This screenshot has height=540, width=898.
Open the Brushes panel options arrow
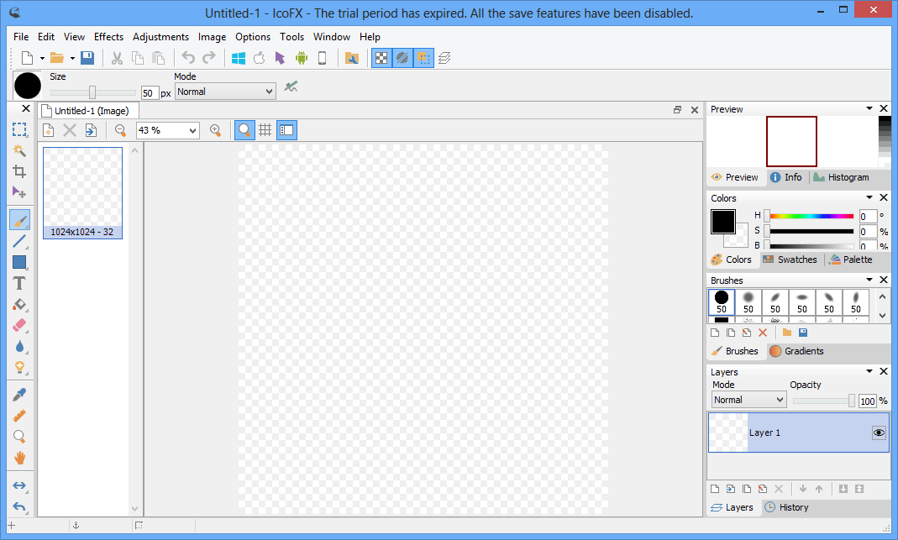point(869,280)
